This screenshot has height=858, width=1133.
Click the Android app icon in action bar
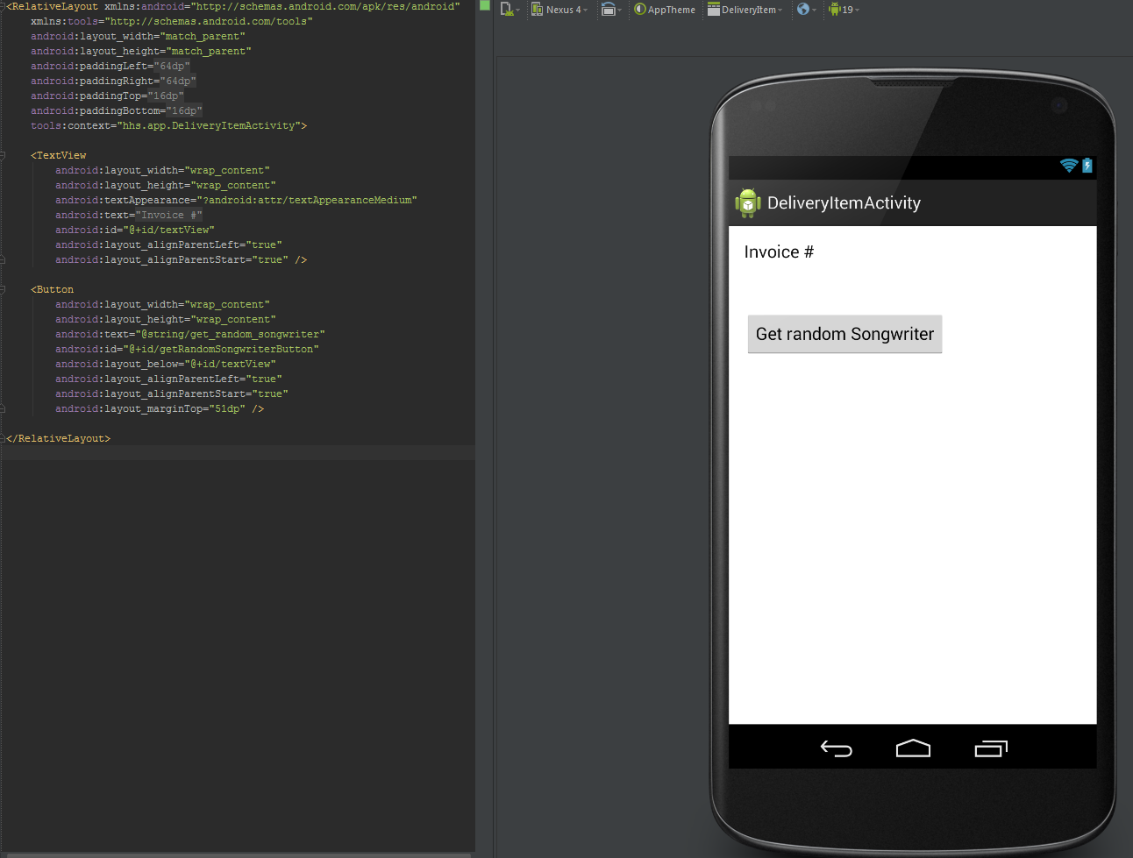747,202
